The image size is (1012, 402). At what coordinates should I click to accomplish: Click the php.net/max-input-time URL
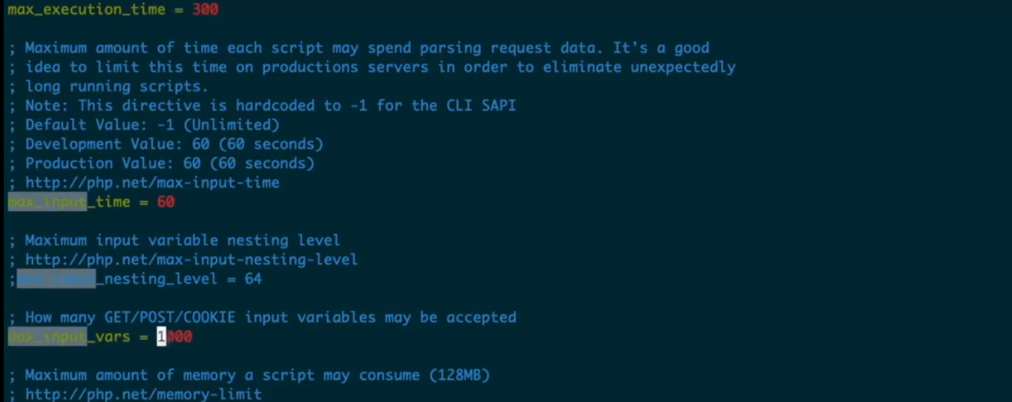pyautogui.click(x=152, y=182)
